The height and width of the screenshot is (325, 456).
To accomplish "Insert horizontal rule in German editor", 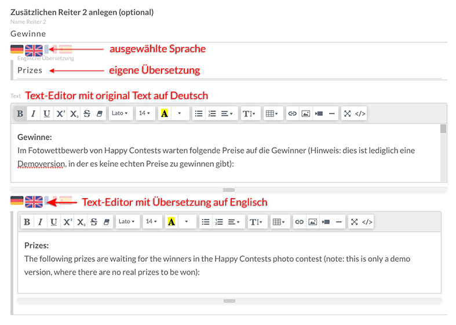I will [332, 114].
